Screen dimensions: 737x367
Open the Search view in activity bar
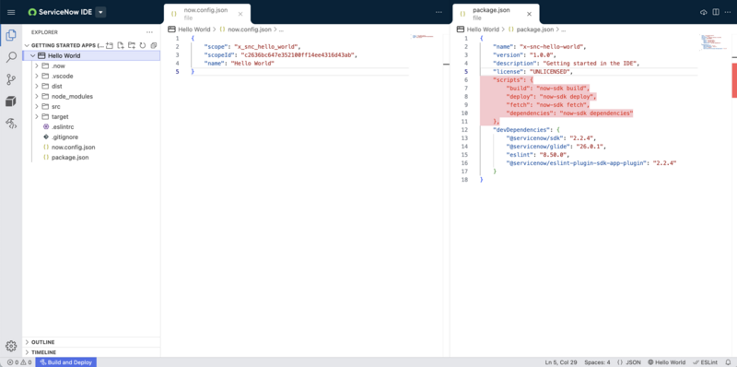pos(11,57)
